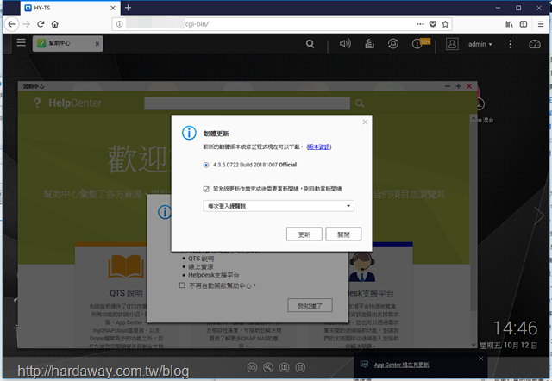552x381 pixels.
Task: Click the HelpCenter search field
Action: [x=247, y=103]
